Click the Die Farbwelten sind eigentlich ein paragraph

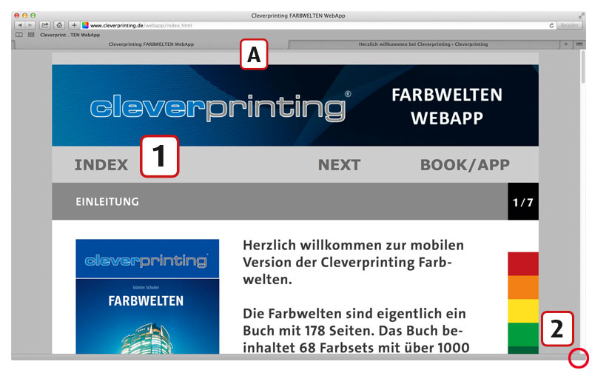click(x=356, y=330)
